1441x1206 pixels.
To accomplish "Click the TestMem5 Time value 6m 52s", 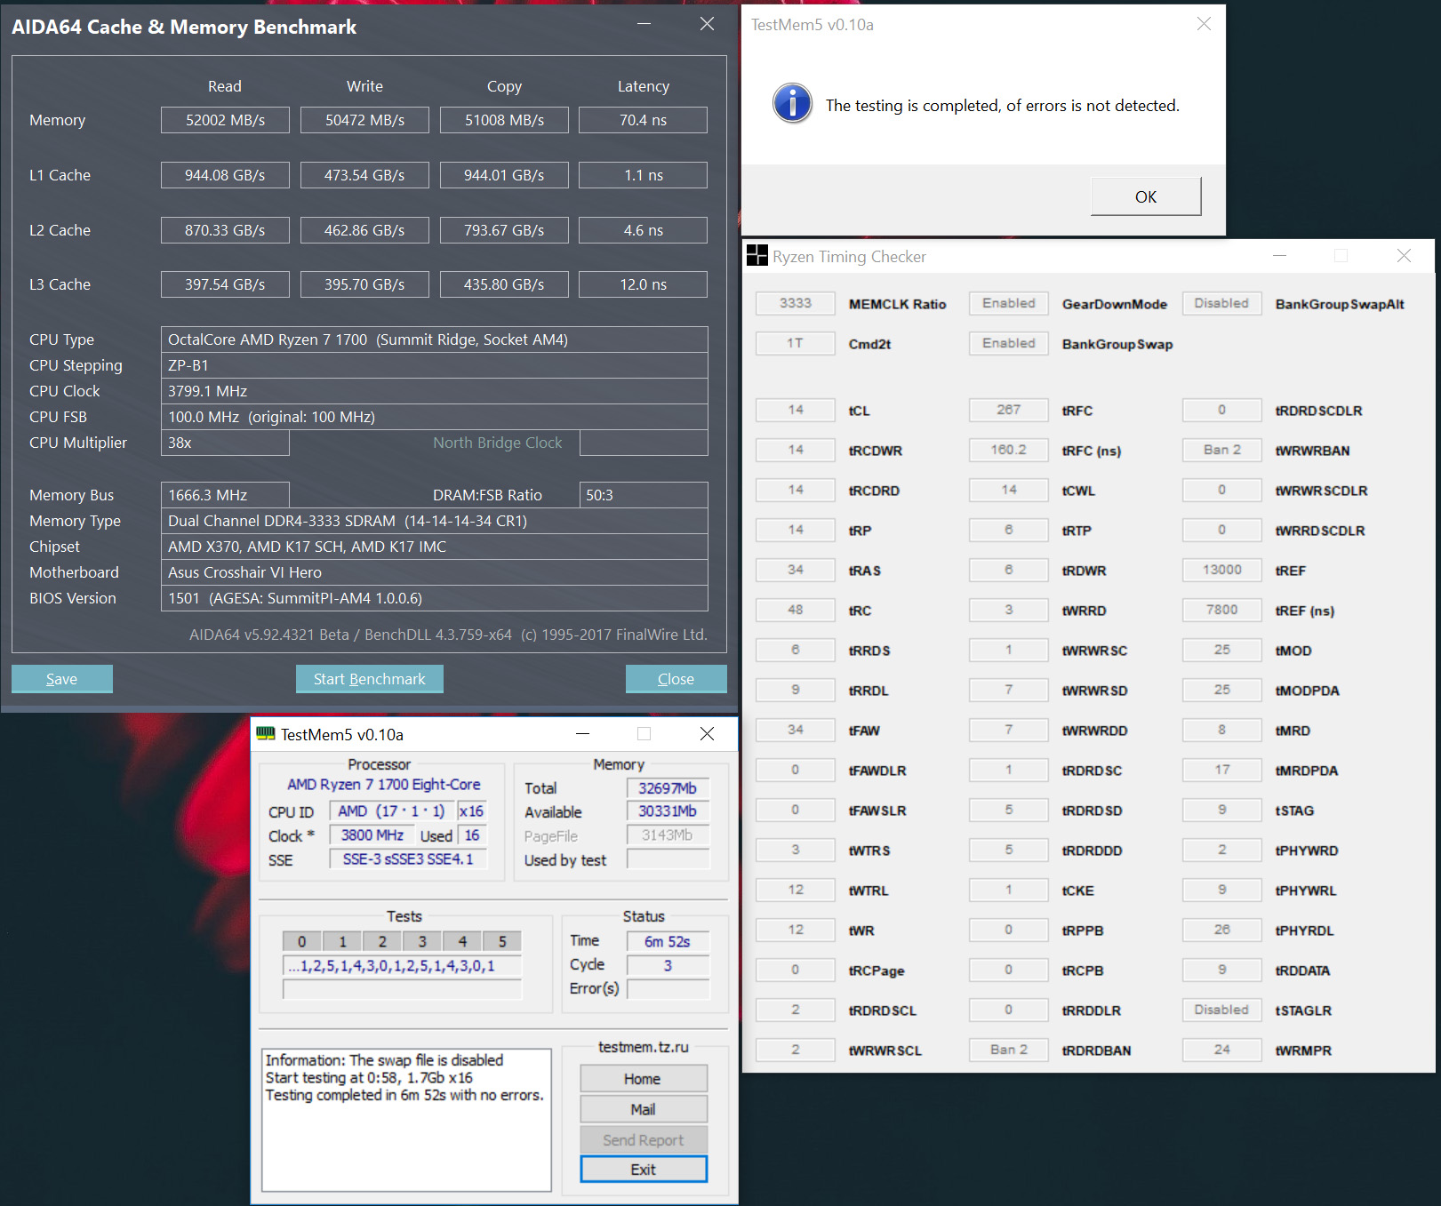I will (668, 942).
